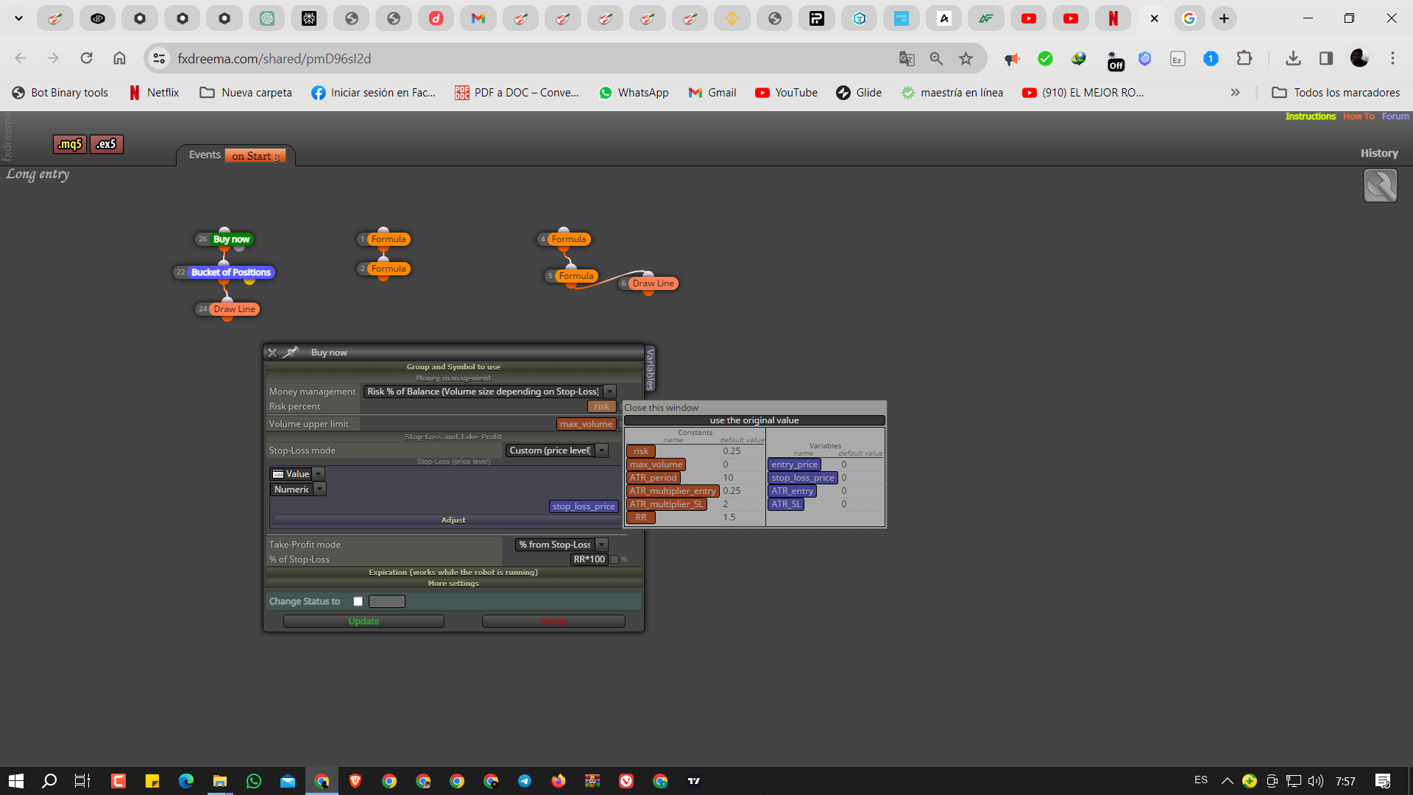The height and width of the screenshot is (795, 1413).
Task: Select the Bucket of Positions block
Action: pyautogui.click(x=231, y=272)
